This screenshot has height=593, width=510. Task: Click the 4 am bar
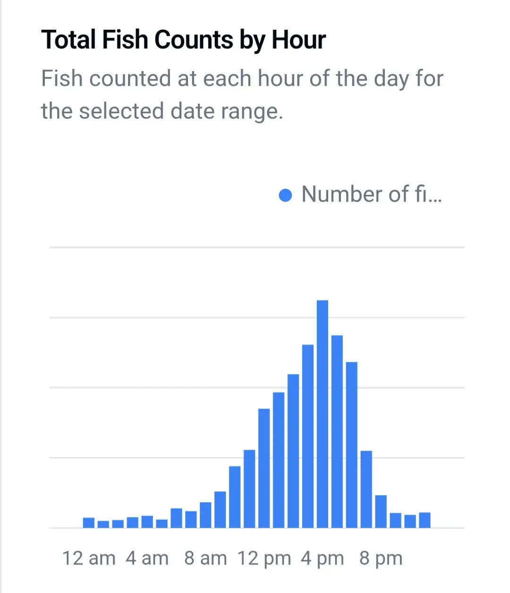click(x=147, y=521)
